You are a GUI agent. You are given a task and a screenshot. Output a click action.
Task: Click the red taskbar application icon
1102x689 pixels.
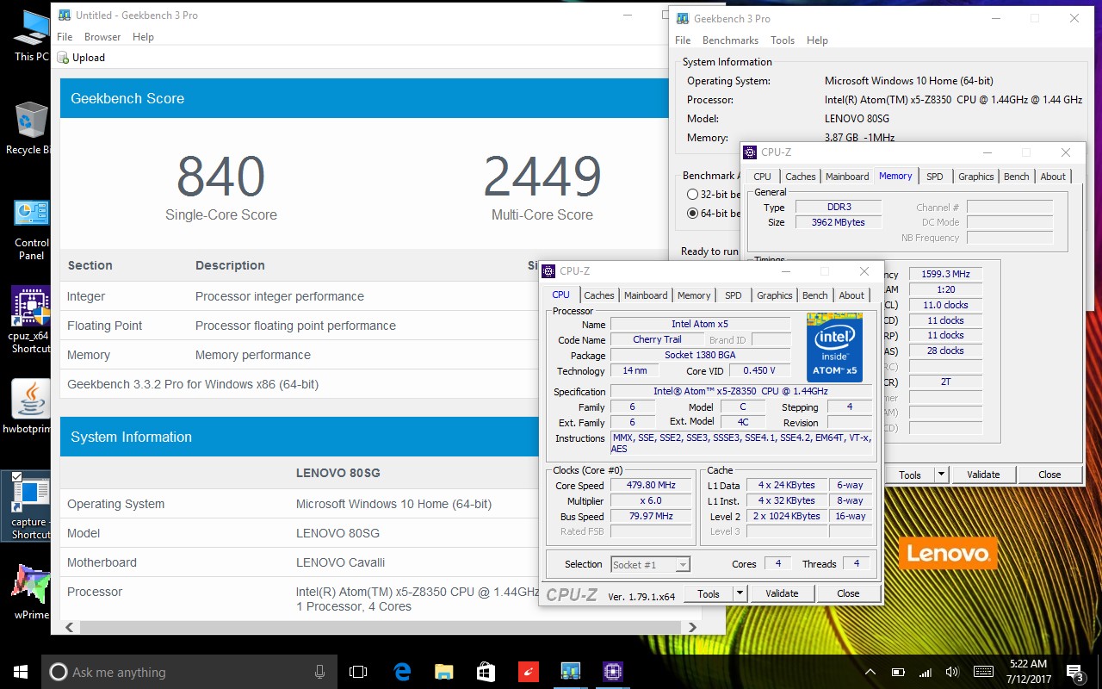point(528,672)
